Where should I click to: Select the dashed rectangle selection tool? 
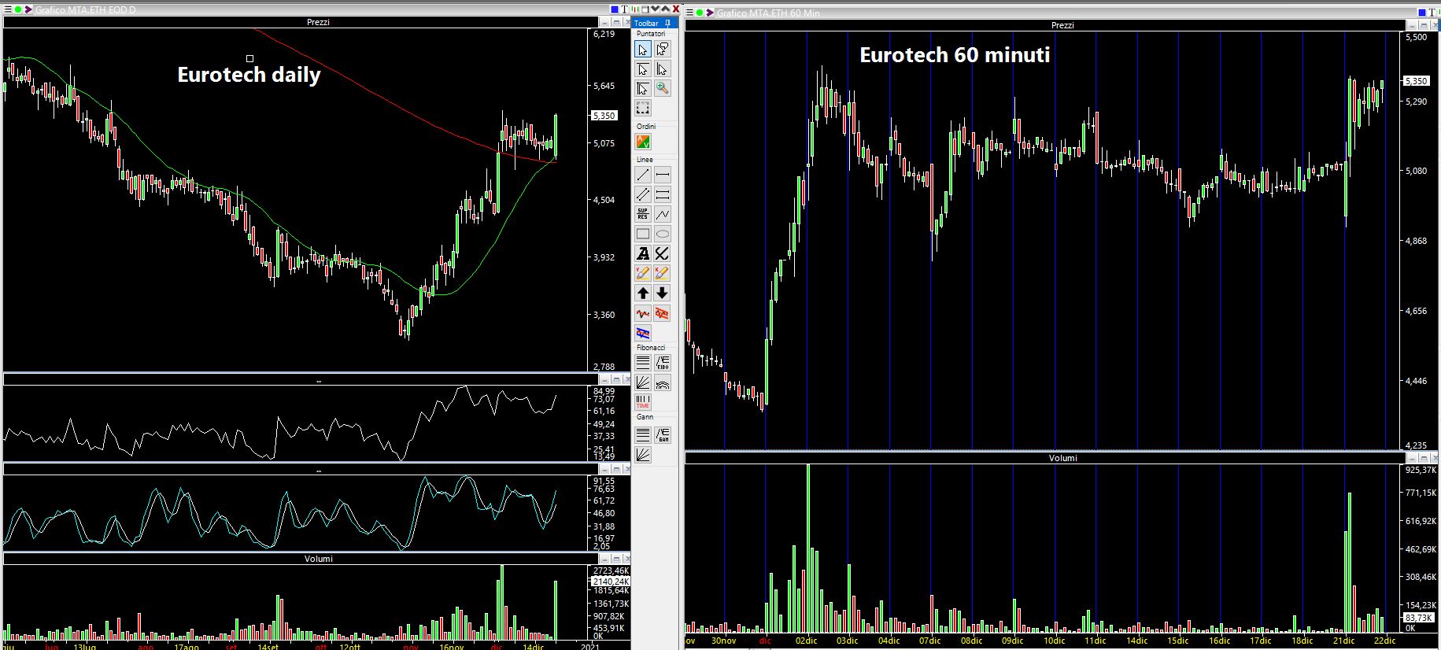[x=643, y=108]
